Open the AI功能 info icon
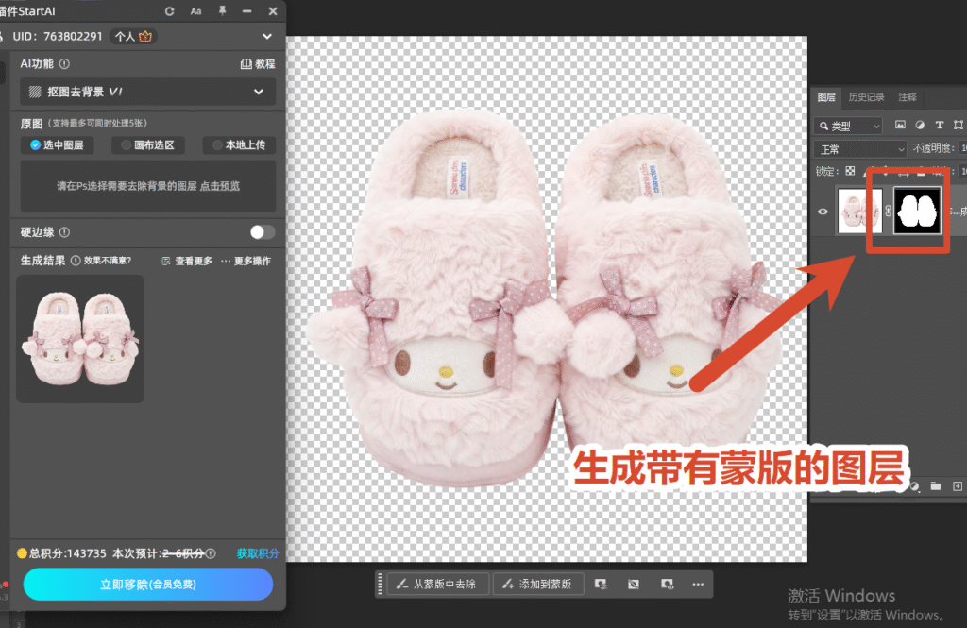The width and height of the screenshot is (967, 628). [65, 63]
